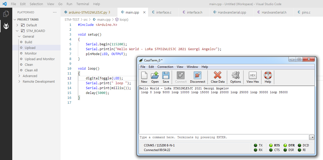The width and height of the screenshot is (323, 160).
Task: Click Save floppy icon in CoolTerm
Action: (166, 77)
